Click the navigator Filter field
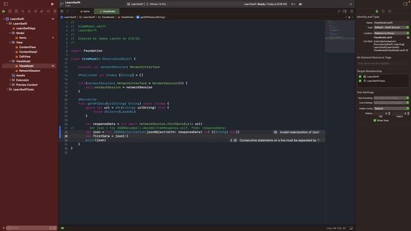This screenshot has width=411, height=231. 31,228
